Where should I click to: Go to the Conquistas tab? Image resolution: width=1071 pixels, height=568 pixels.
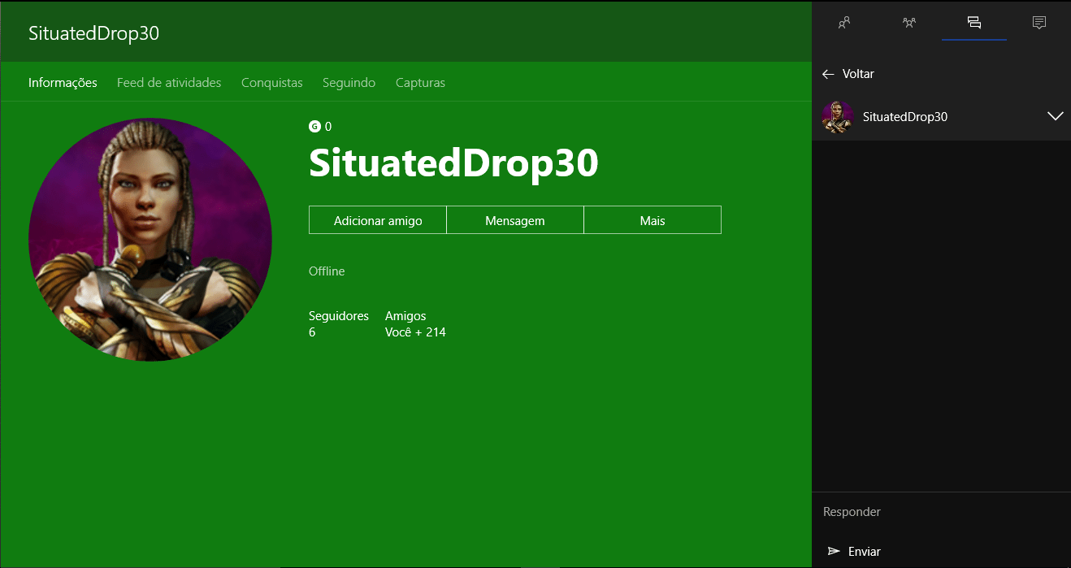tap(272, 82)
